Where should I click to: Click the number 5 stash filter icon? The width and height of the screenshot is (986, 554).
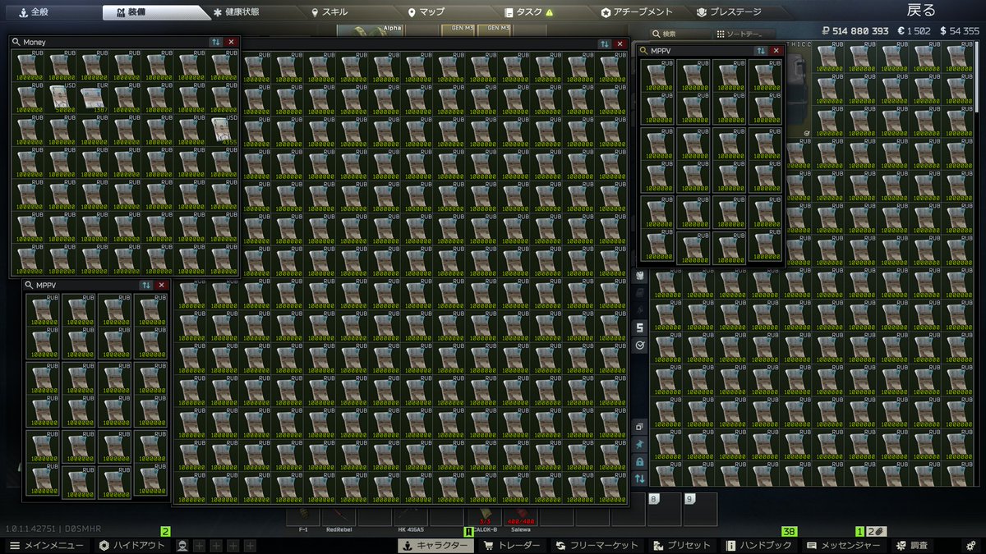click(x=640, y=327)
